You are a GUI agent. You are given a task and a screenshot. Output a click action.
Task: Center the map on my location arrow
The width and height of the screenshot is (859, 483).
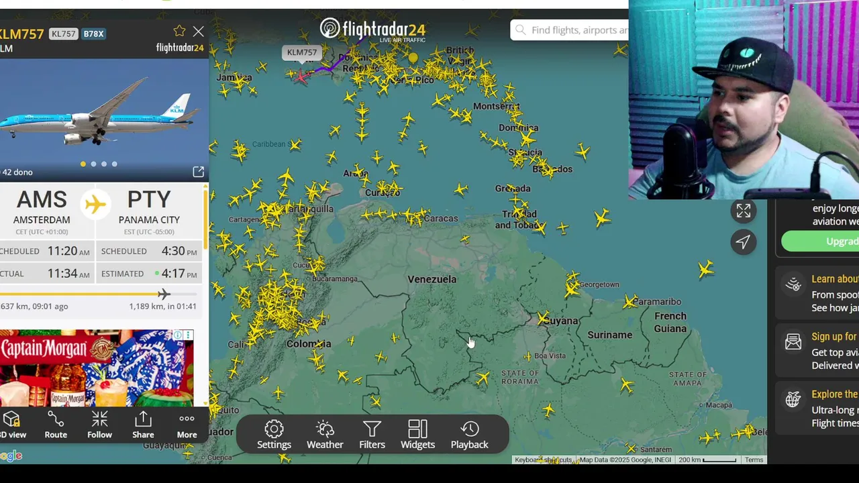(x=743, y=242)
